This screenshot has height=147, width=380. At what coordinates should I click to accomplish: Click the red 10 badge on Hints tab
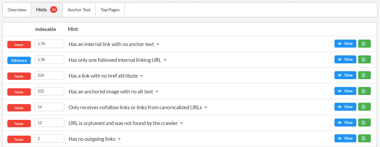coord(54,10)
